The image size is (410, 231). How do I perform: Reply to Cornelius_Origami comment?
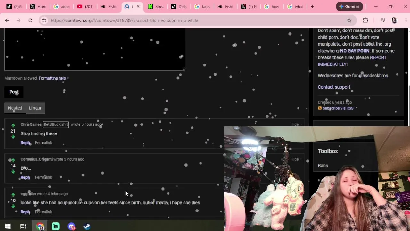tap(26, 177)
